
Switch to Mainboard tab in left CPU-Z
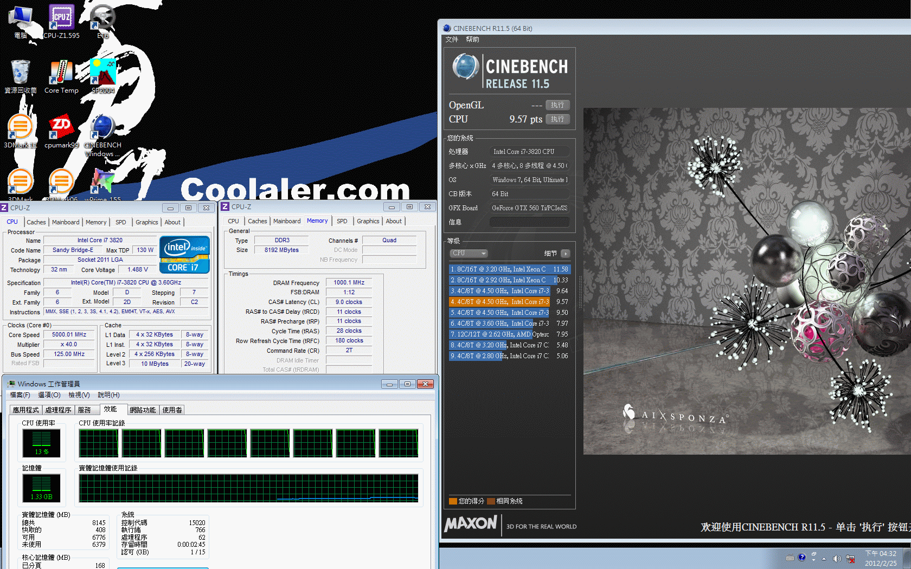(66, 222)
